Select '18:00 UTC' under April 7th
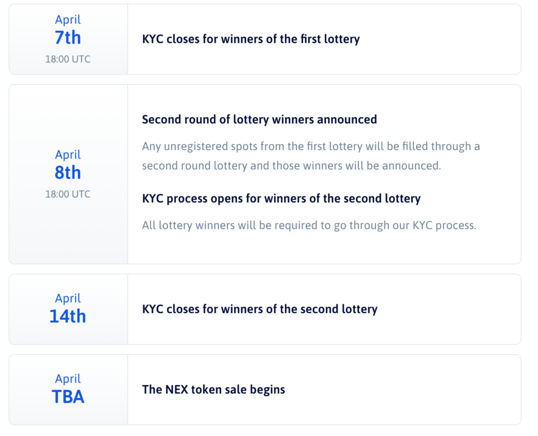 (x=68, y=59)
